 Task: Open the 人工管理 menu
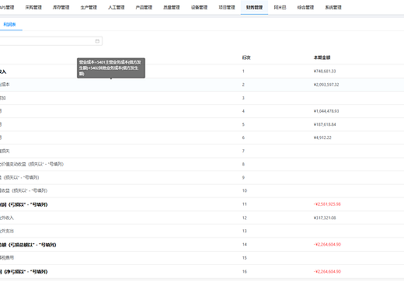[117, 7]
